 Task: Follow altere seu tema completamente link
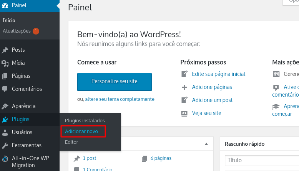120,99
